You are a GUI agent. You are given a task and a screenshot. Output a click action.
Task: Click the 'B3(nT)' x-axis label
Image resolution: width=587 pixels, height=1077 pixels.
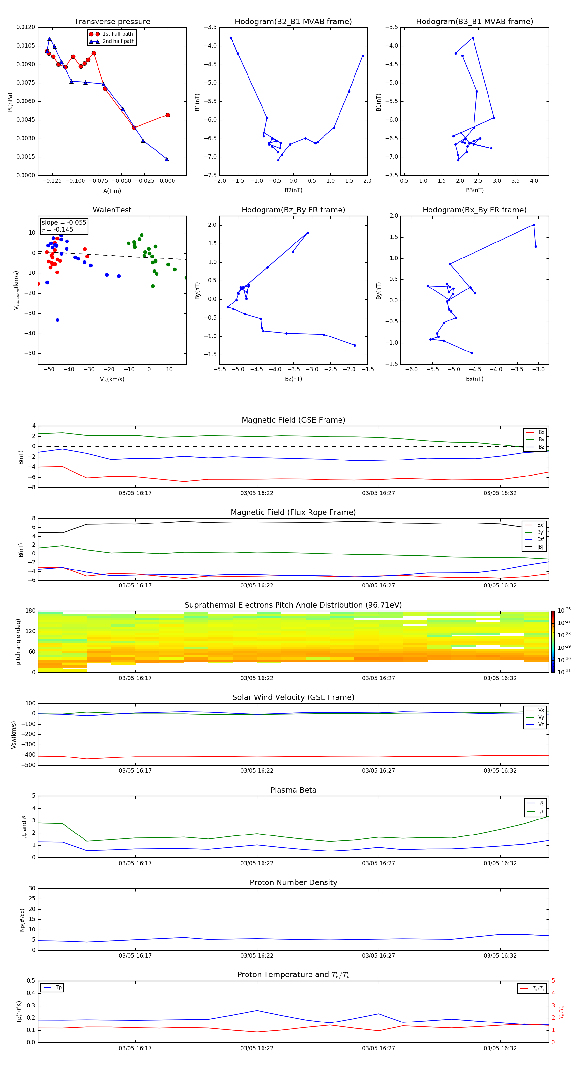(x=474, y=190)
